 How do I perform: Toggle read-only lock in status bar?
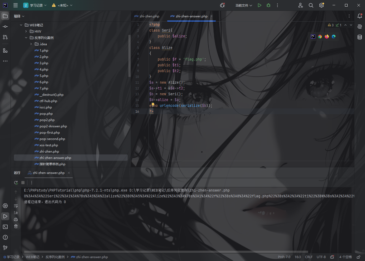click(x=358, y=257)
